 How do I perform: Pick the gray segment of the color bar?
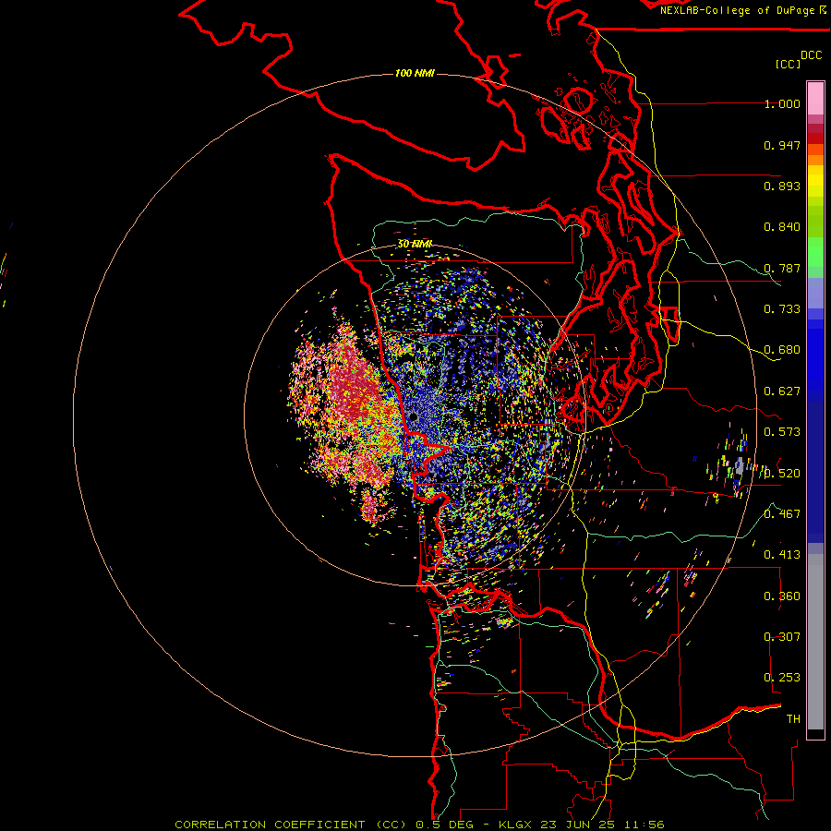[815, 642]
